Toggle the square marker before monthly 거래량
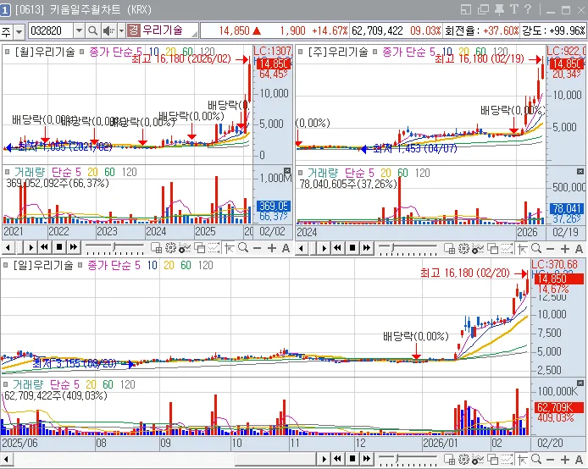588x469 pixels. point(7,172)
